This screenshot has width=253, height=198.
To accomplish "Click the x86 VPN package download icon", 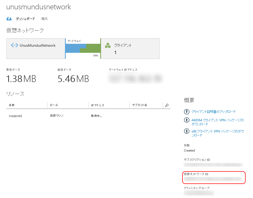I will tap(187, 131).
